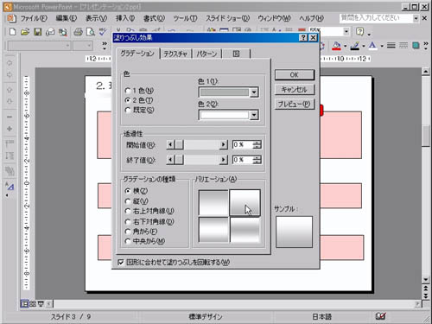Toggle rotate fill with shape checkbox
Image resolution: width=432 pixels, height=324 pixels.
pos(121,263)
